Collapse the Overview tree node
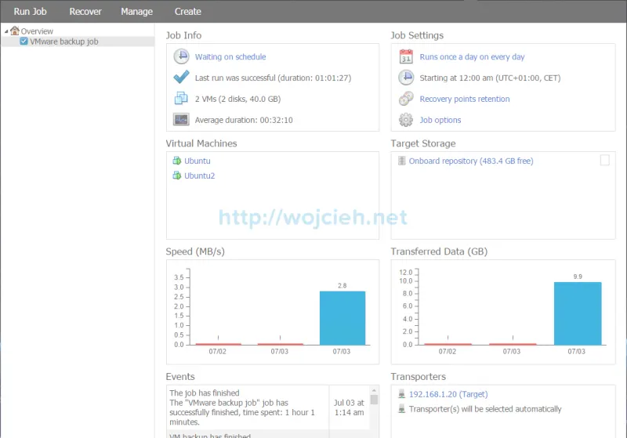The height and width of the screenshot is (438, 627). [x=6, y=31]
